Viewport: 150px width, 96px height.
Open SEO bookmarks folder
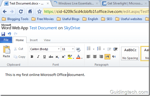click(x=107, y=19)
